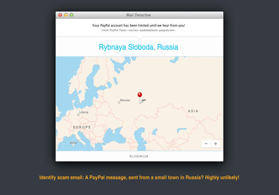Click the Mail Detective window title
The height and width of the screenshot is (195, 279).
click(139, 15)
